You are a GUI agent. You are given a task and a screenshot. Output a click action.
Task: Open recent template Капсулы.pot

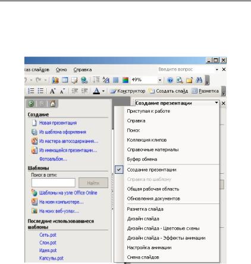[51, 258]
